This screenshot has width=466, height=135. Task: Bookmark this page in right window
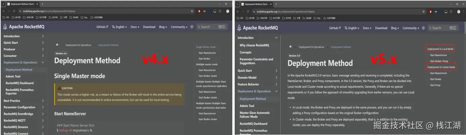pyautogui.click(x=424, y=11)
